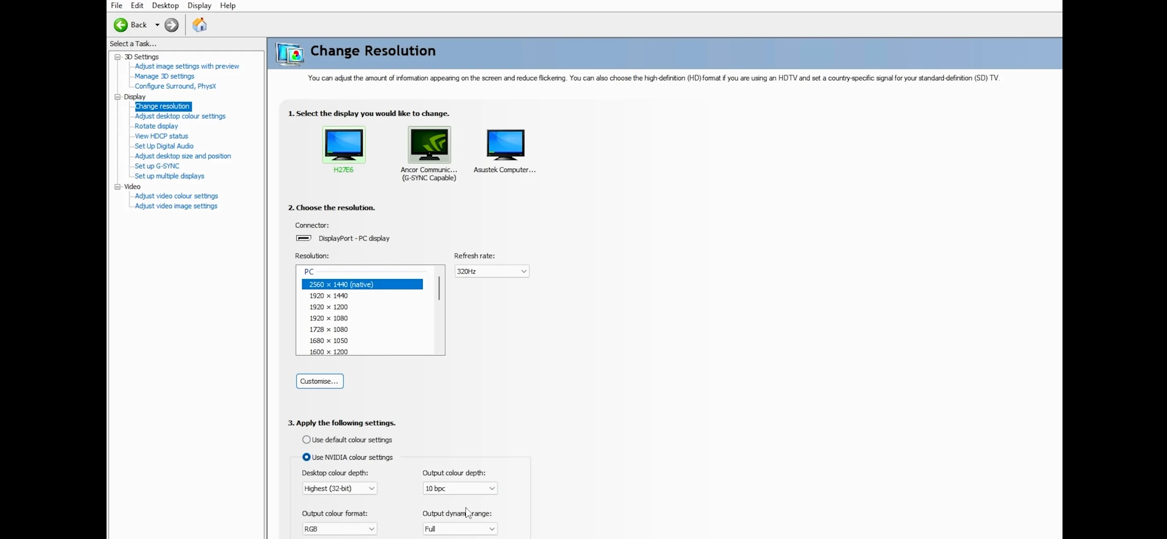Open the Back button history dropdown arrow
1167x539 pixels.
pos(157,25)
